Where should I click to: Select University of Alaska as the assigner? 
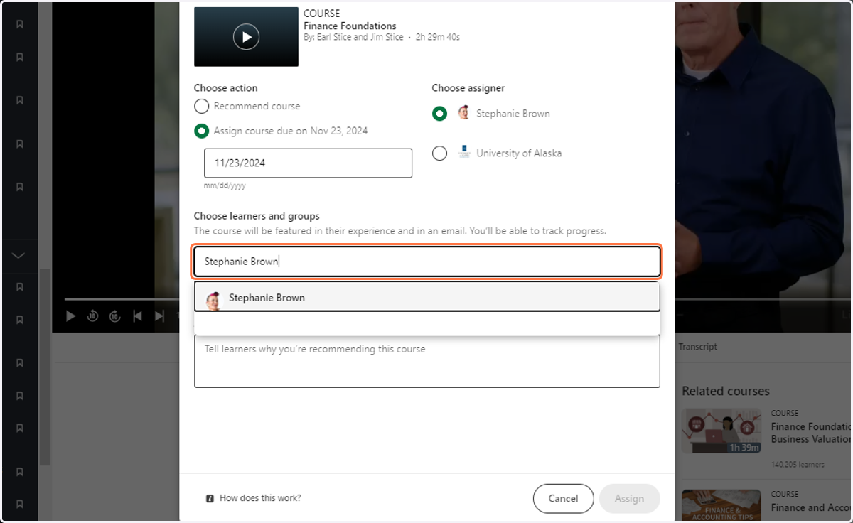(x=439, y=153)
